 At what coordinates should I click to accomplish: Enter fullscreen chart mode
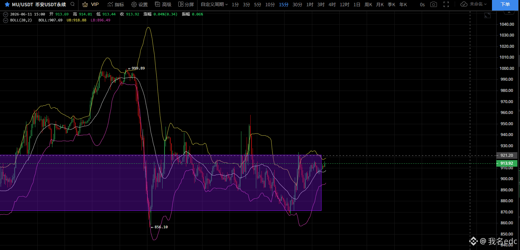tap(446, 4)
